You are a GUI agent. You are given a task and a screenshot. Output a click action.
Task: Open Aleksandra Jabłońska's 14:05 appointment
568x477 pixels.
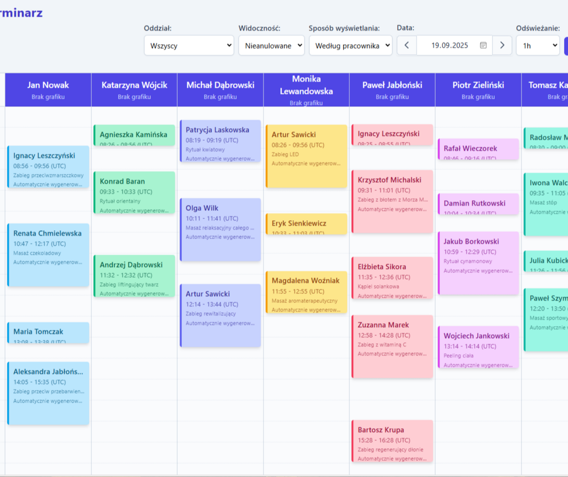click(48, 393)
